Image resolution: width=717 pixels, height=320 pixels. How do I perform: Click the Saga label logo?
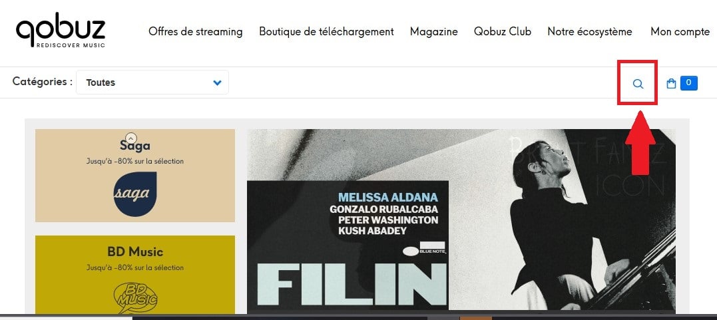135,194
